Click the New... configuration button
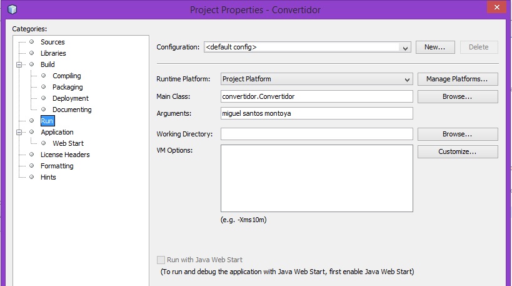The height and width of the screenshot is (286, 512). pos(434,47)
